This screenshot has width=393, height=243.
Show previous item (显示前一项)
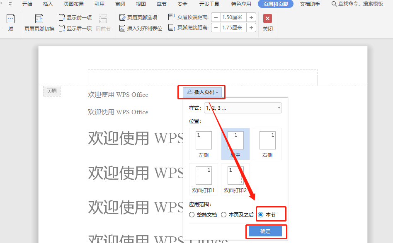(x=75, y=17)
